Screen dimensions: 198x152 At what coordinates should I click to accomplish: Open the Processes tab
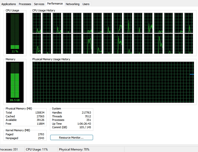click(x=25, y=4)
